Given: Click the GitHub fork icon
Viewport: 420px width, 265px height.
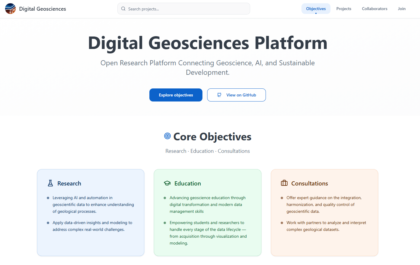Looking at the screenshot, I should pos(219,95).
